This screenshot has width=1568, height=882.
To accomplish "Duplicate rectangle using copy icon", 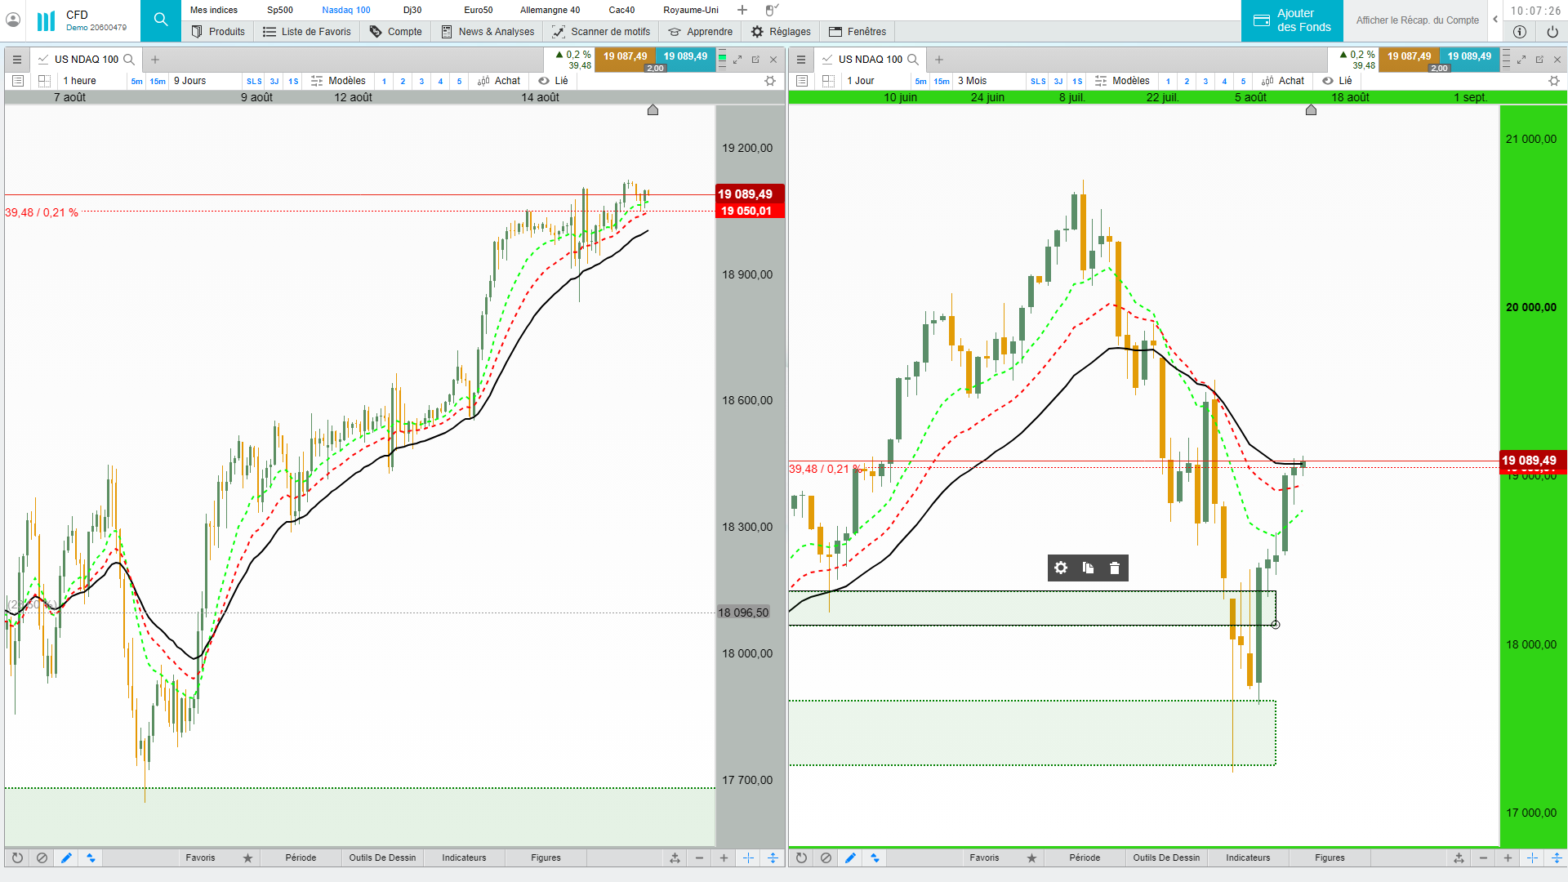I will (1088, 568).
